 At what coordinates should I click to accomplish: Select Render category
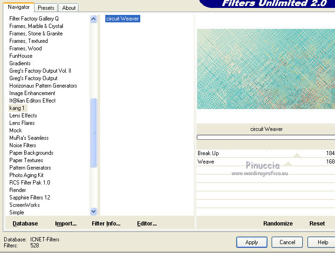18,190
